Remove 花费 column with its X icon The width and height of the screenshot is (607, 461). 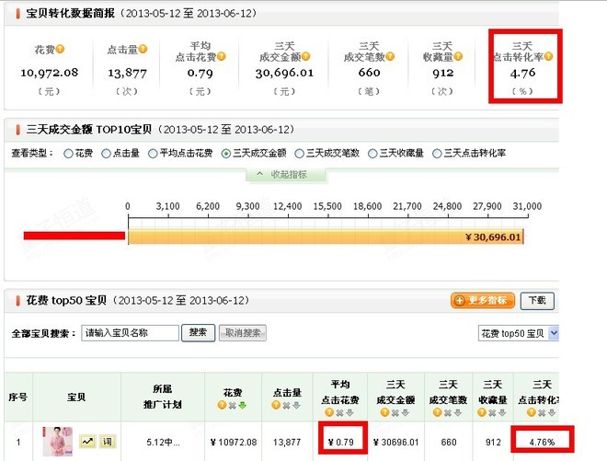233,406
